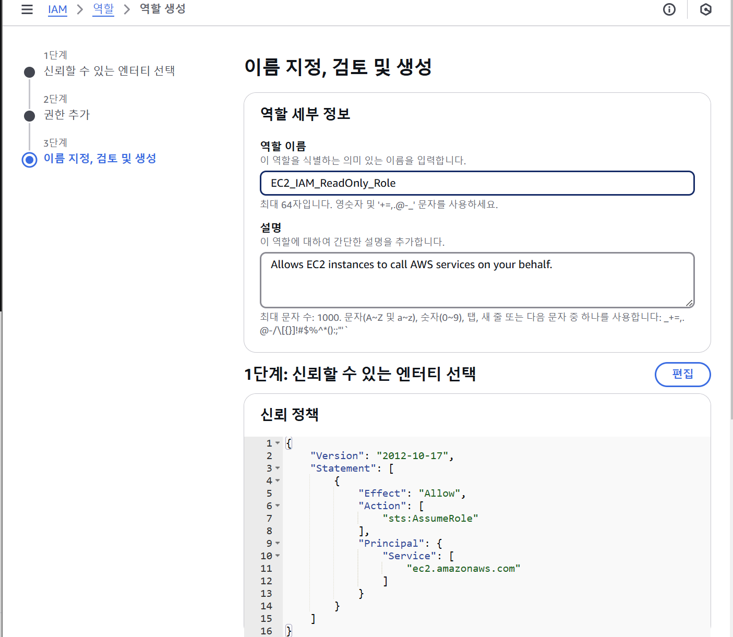733x637 pixels.
Task: Open the info panel icon
Action: point(669,9)
